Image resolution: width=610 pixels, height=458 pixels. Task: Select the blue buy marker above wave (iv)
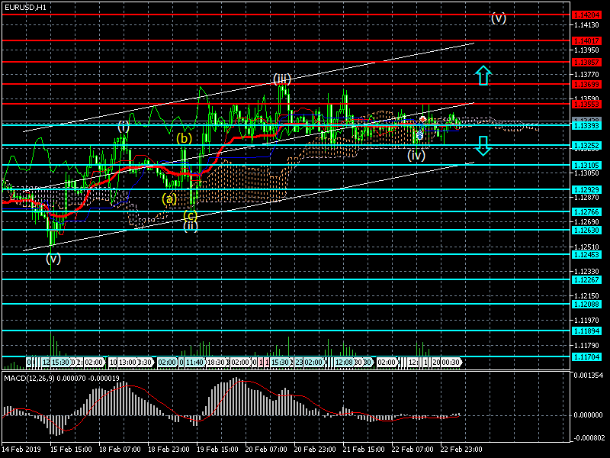point(419,134)
